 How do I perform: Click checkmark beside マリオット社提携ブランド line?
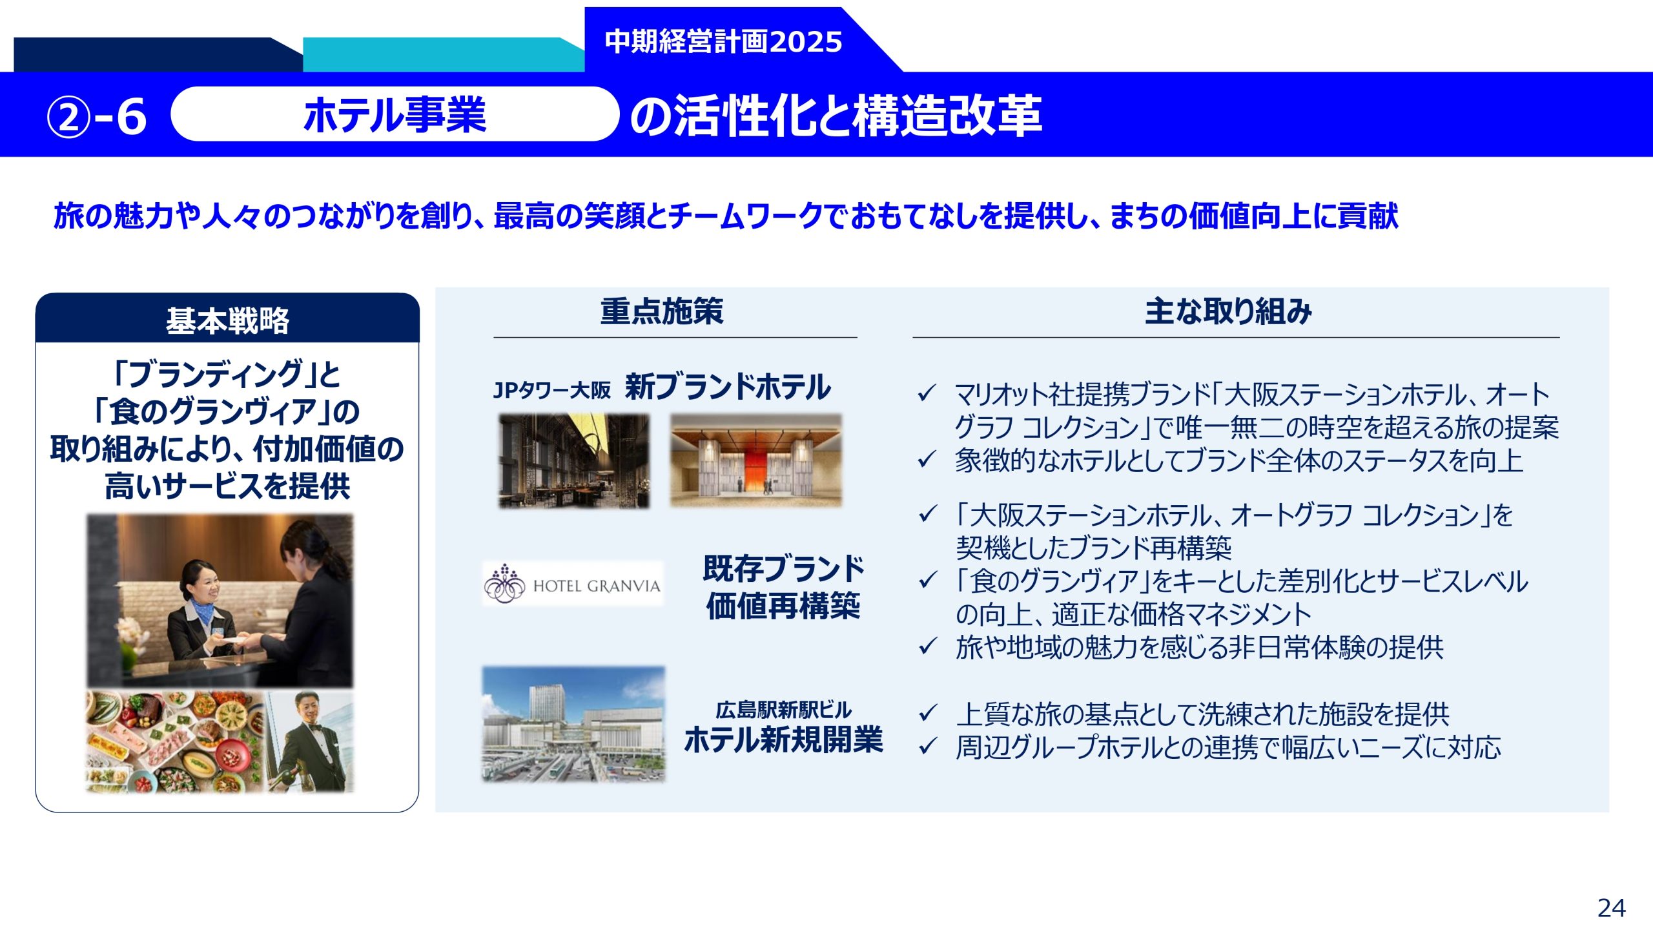pyautogui.click(x=927, y=393)
